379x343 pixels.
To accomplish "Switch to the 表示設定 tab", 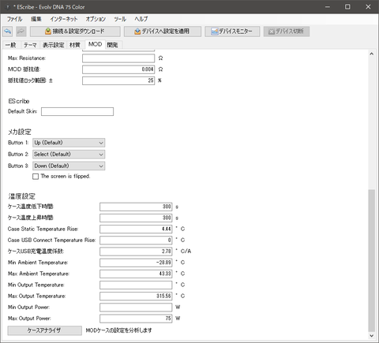I will pos(54,45).
